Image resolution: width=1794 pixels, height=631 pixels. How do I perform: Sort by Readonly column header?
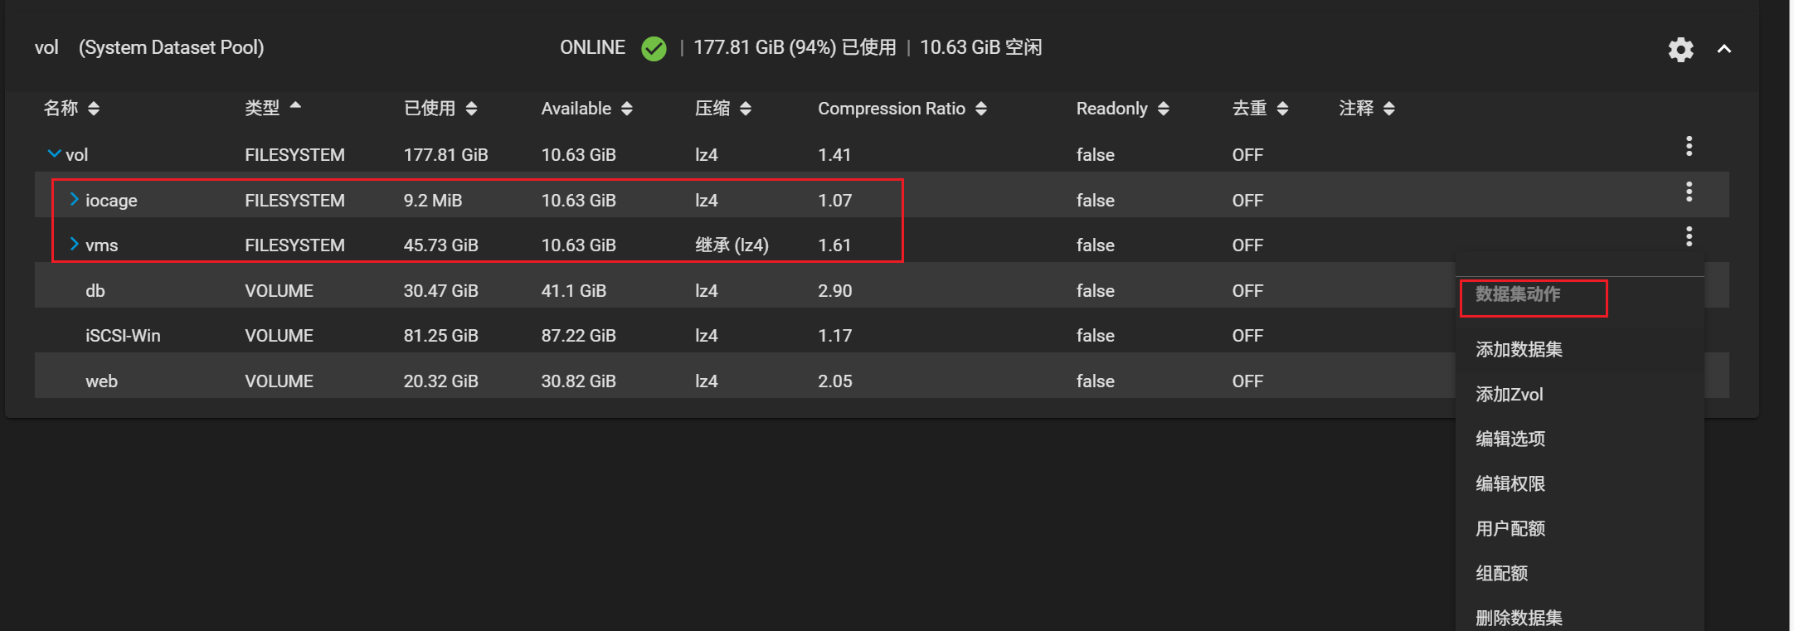pyautogui.click(x=1111, y=109)
